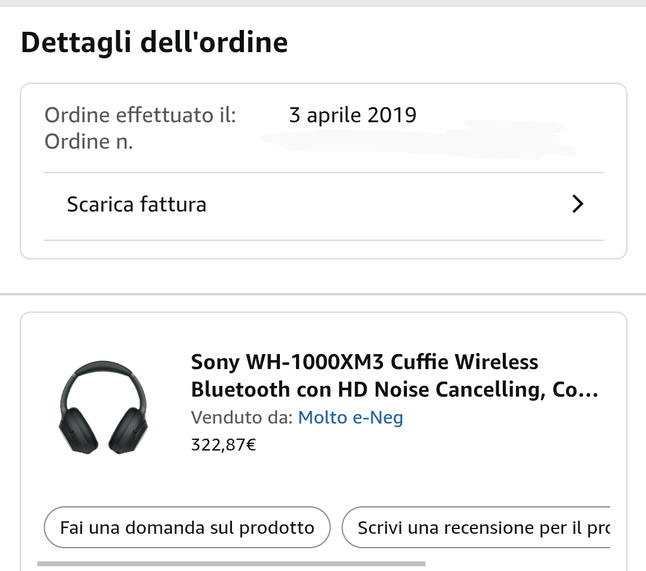Click the chevron next to Scarica fattura

[577, 204]
